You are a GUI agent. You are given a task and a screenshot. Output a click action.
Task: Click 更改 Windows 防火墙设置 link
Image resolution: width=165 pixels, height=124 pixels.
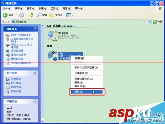coord(21,46)
